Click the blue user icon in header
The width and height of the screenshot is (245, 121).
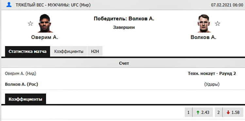click(9, 5)
